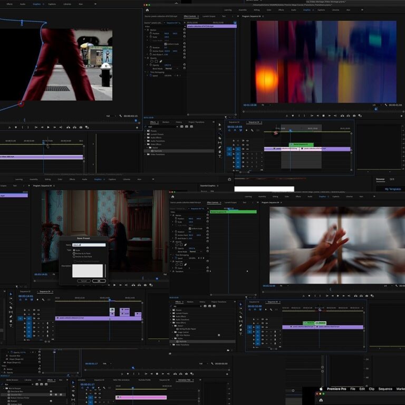
Task: Click the Export Frame camera under the red-trousers monitor
Action: point(81,127)
